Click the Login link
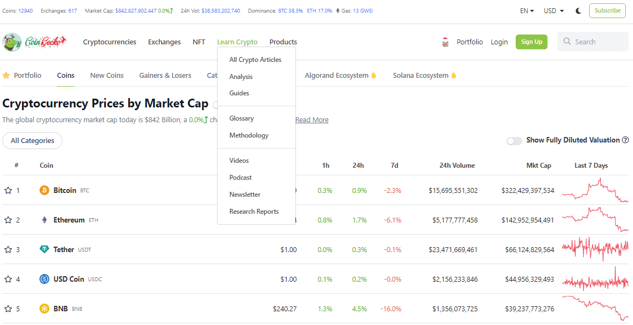This screenshot has height=325, width=633. [499, 42]
